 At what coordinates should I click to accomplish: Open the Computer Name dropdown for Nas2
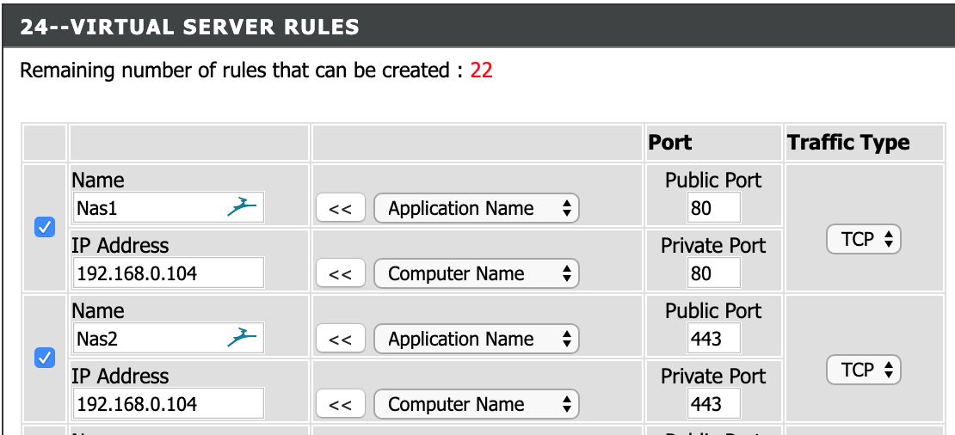coord(477,404)
